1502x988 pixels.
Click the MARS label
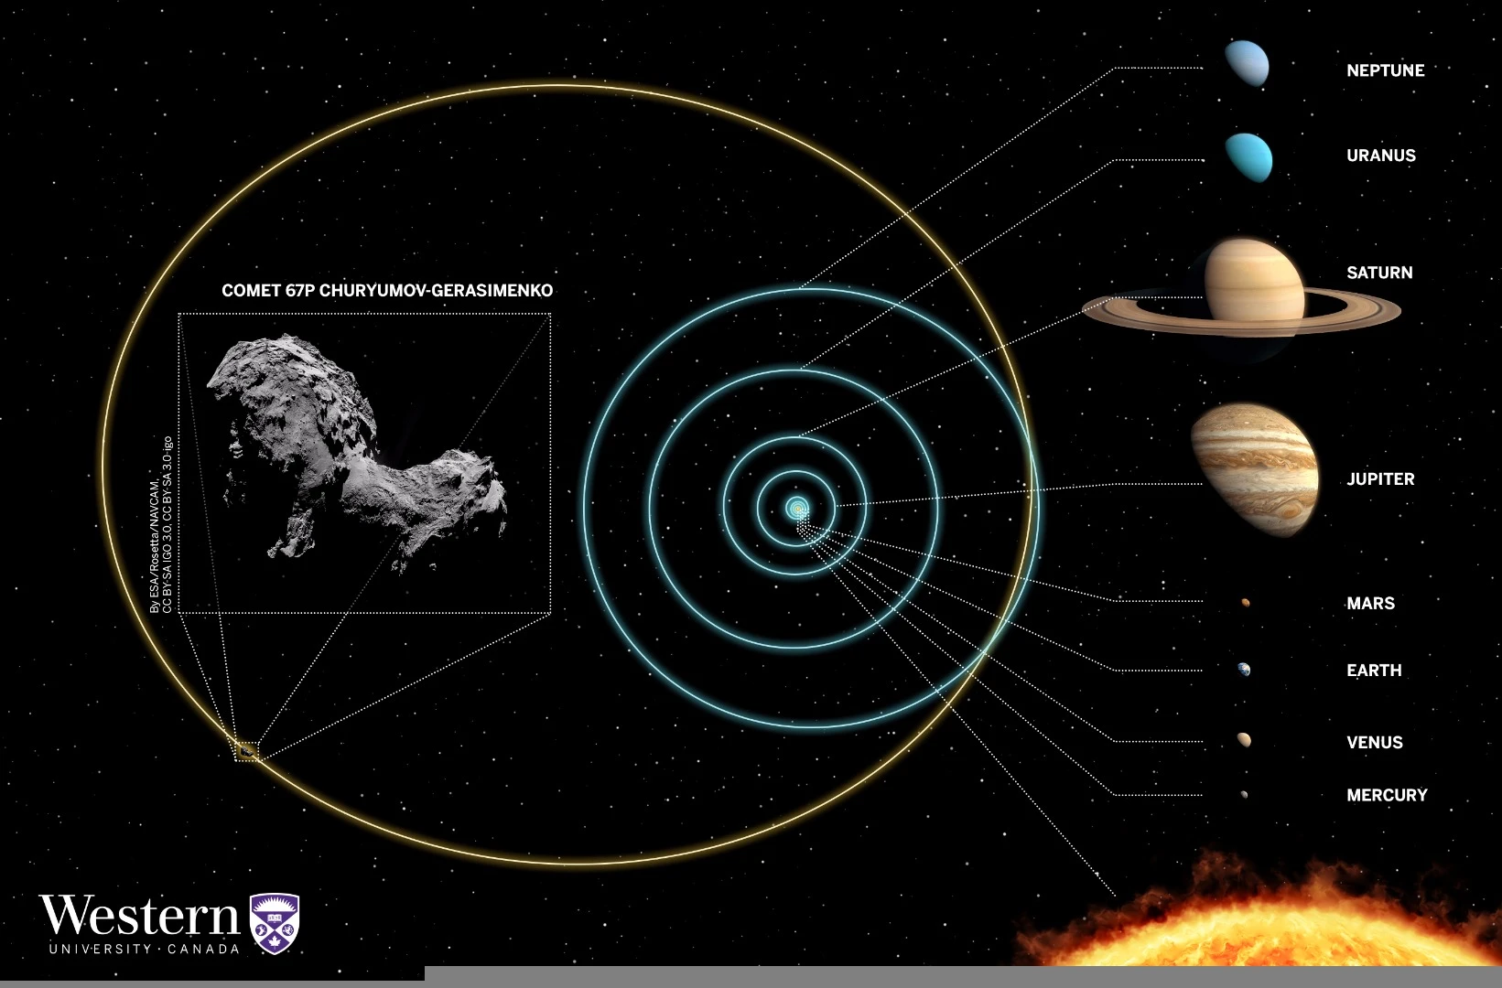1370,604
